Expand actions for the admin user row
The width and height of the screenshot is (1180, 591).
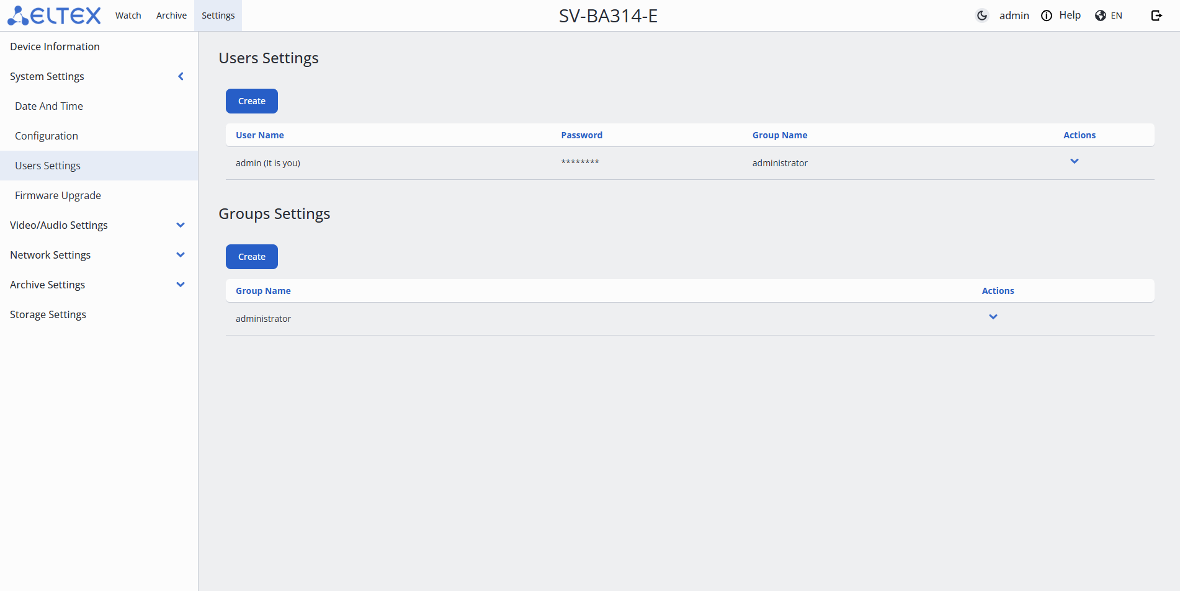click(x=1075, y=161)
